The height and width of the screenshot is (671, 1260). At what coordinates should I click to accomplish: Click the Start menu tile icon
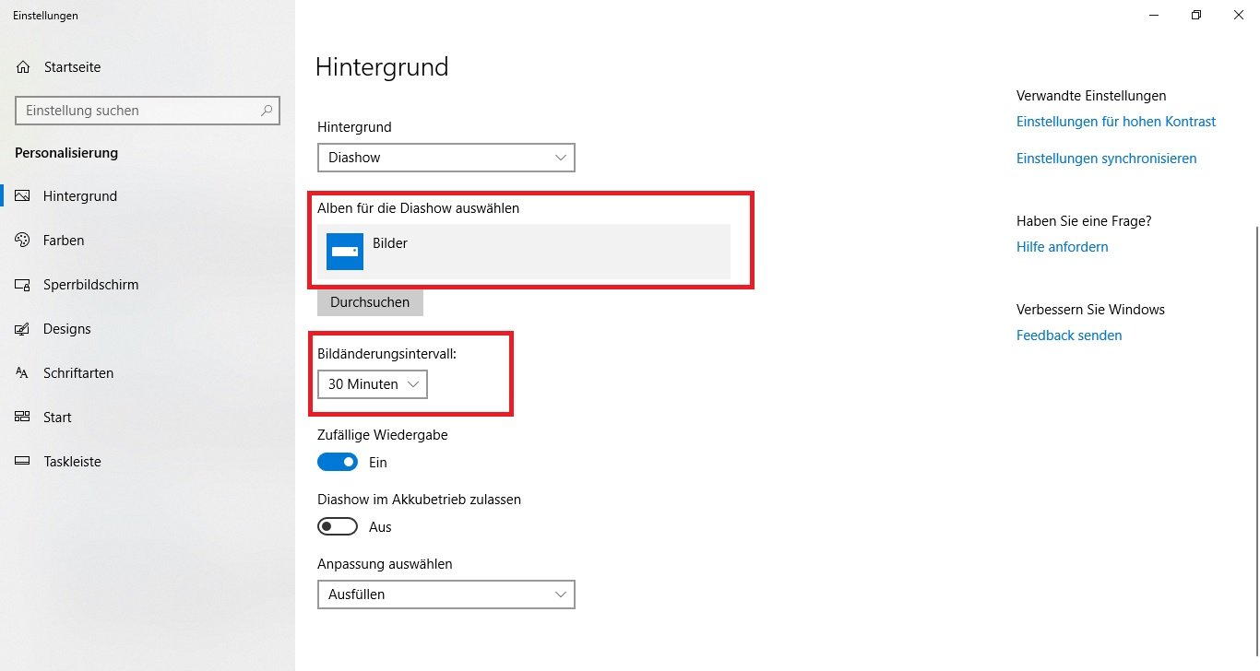23,418
